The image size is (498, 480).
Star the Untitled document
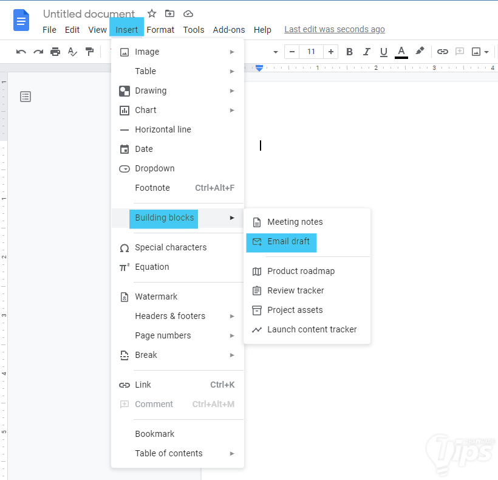(152, 13)
